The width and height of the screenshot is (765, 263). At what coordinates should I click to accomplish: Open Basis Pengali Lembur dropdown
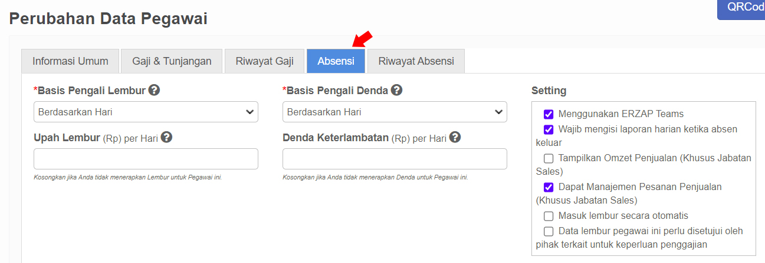pos(146,112)
